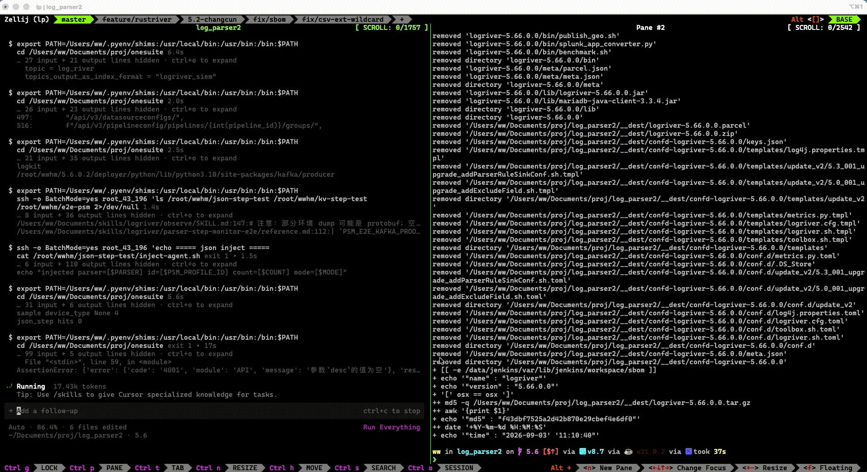Click the Run Everything link
867x472 pixels.
[x=391, y=427]
